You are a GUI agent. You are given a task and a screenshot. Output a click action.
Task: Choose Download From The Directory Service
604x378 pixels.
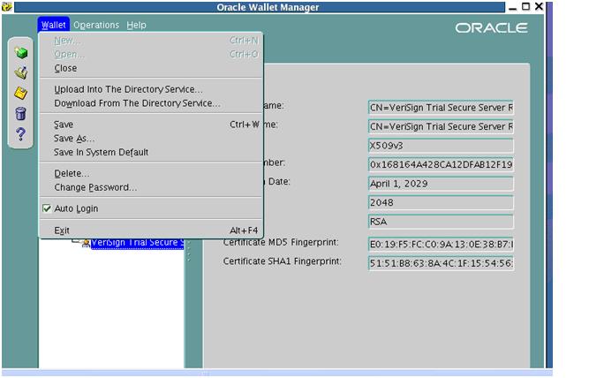137,103
